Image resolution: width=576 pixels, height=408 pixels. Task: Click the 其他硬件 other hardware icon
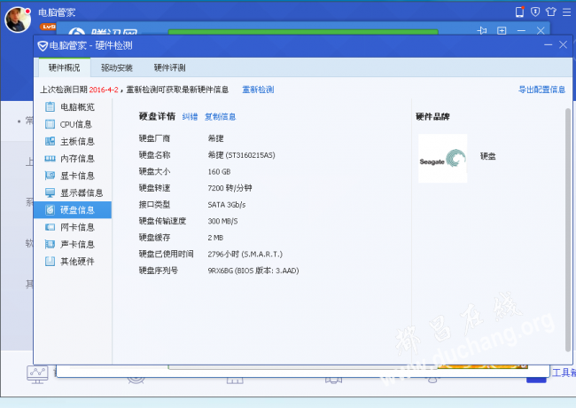(x=50, y=262)
